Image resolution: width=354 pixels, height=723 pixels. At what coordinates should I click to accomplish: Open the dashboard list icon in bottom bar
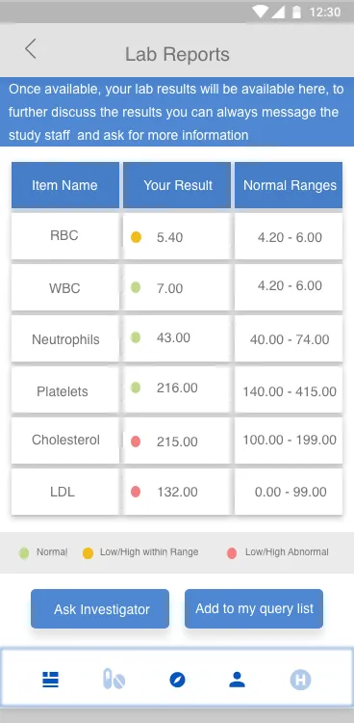[51, 680]
